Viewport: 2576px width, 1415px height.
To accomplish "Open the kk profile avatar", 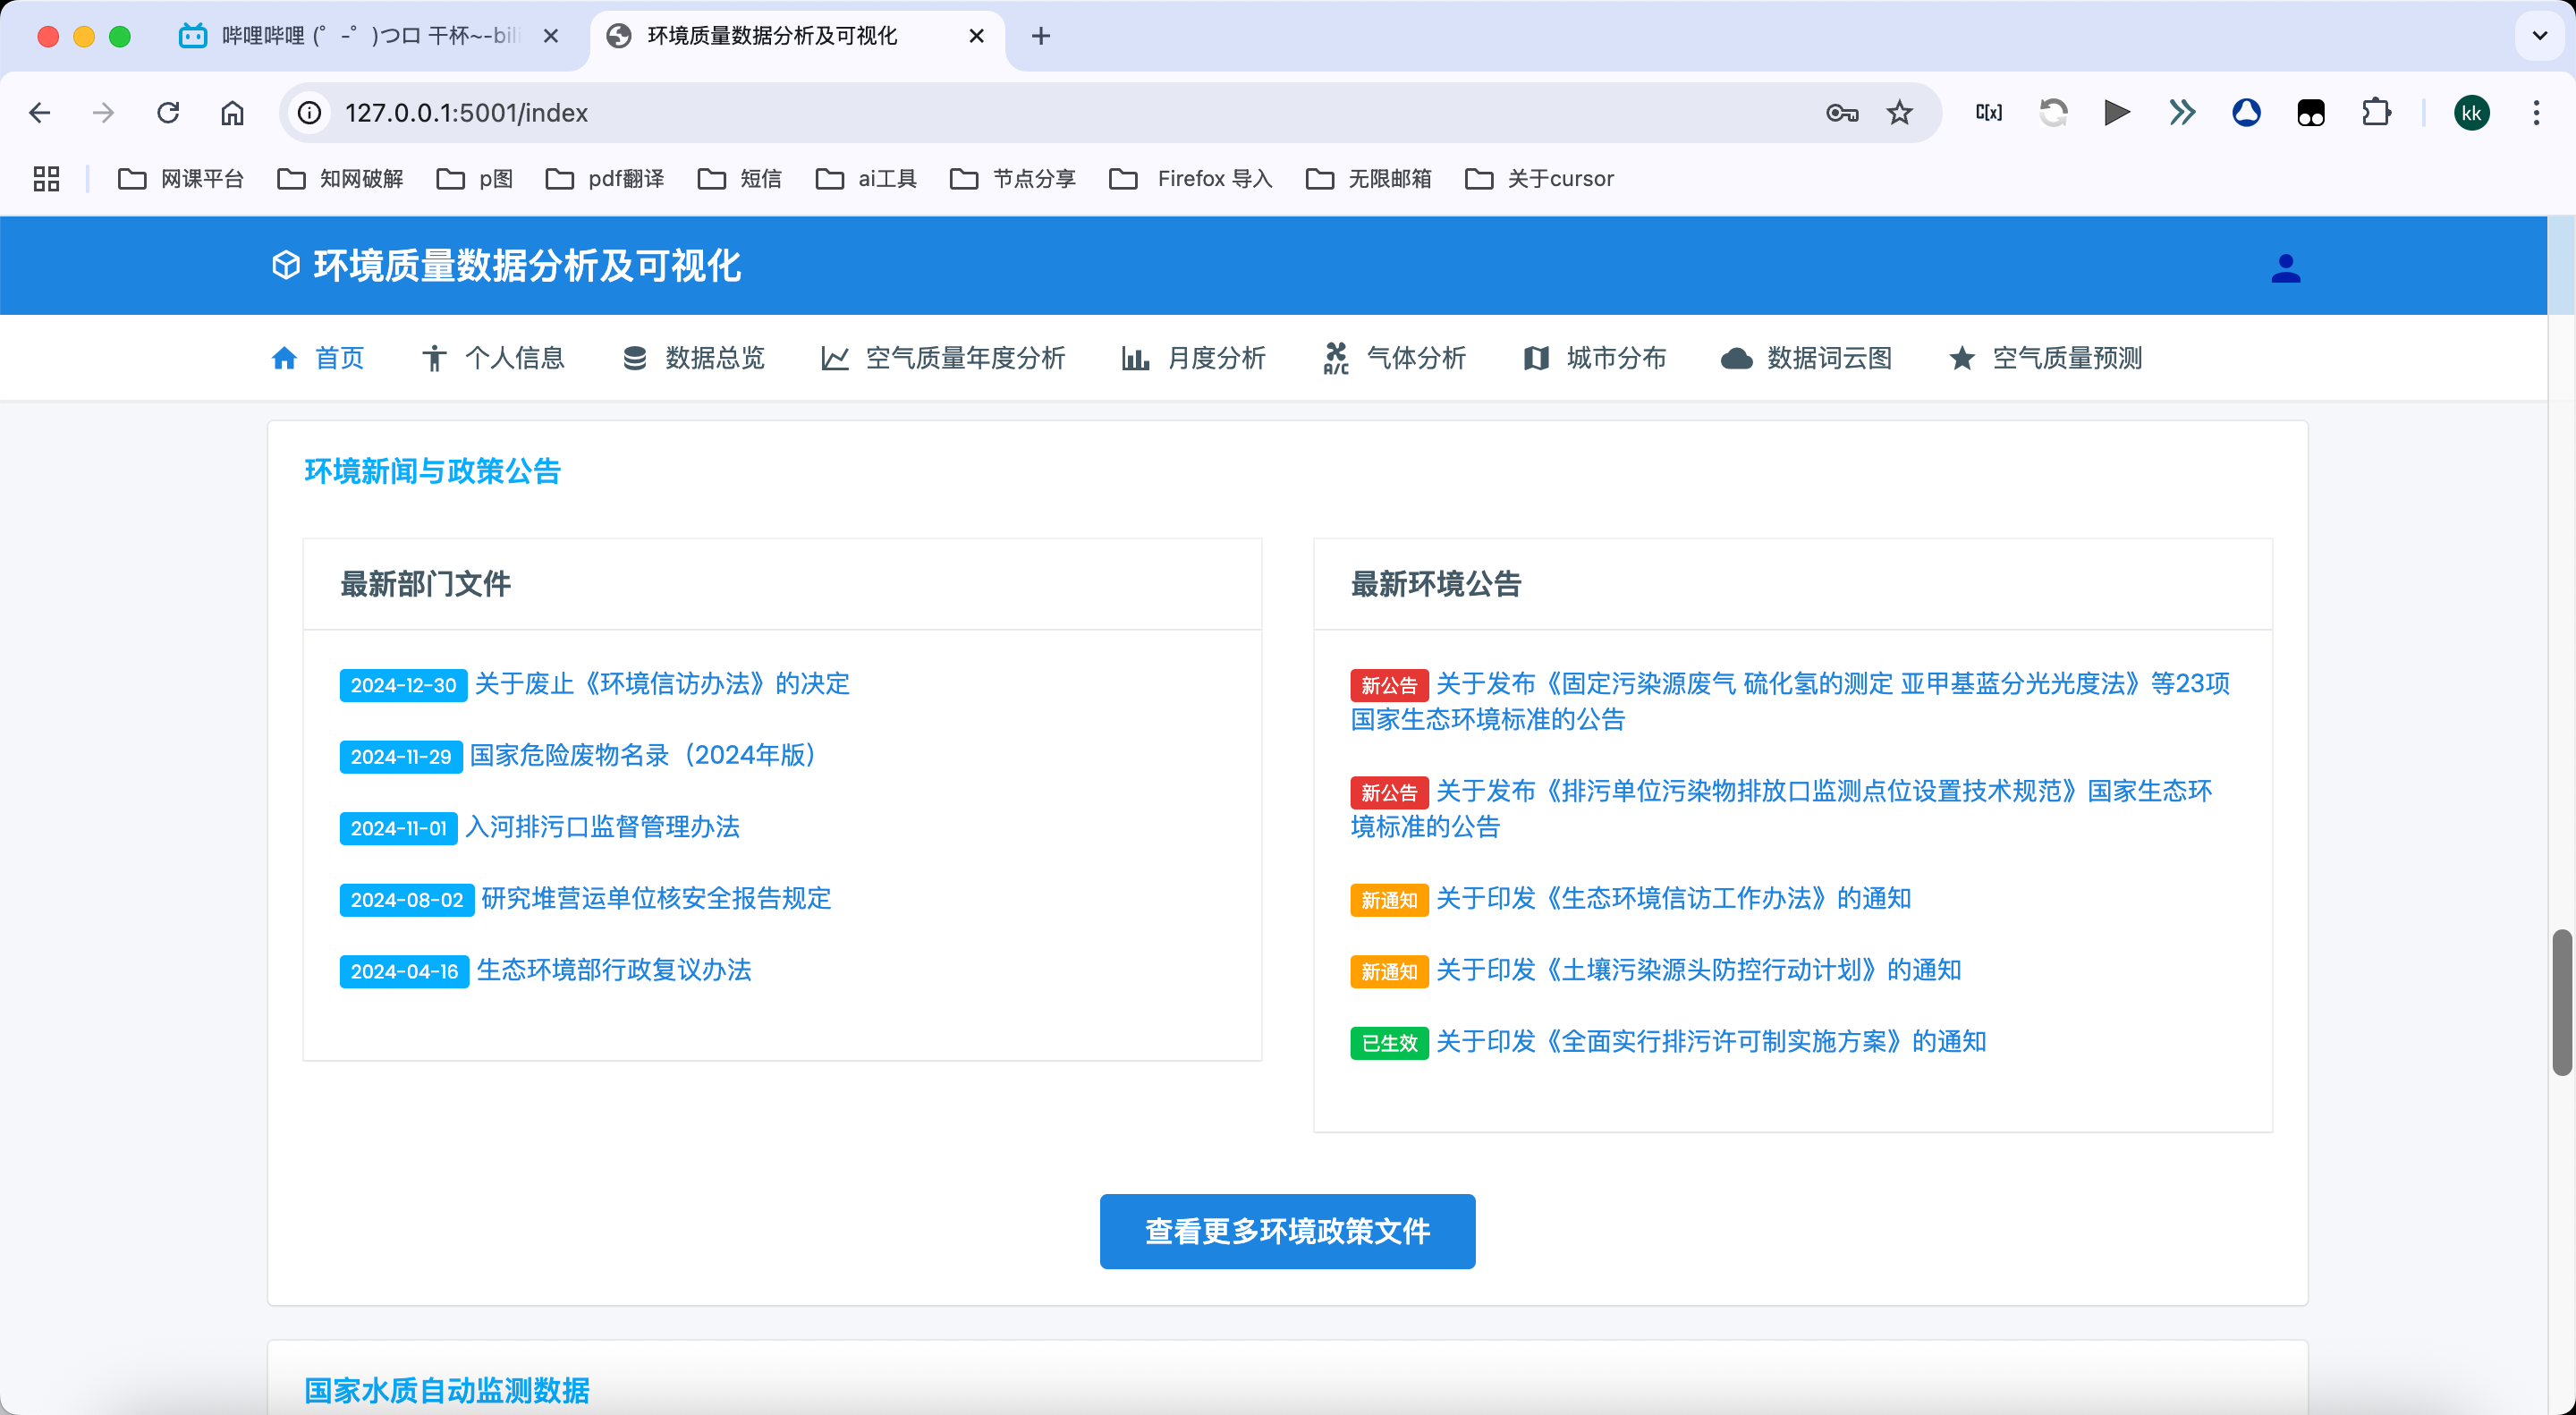I will pos(2471,113).
